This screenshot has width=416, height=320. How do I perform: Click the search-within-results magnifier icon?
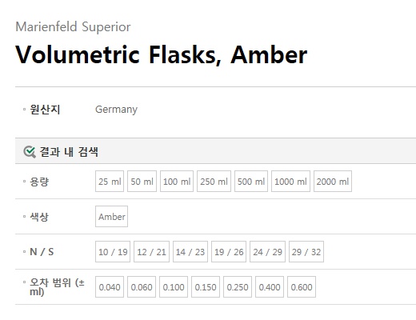pyautogui.click(x=30, y=152)
